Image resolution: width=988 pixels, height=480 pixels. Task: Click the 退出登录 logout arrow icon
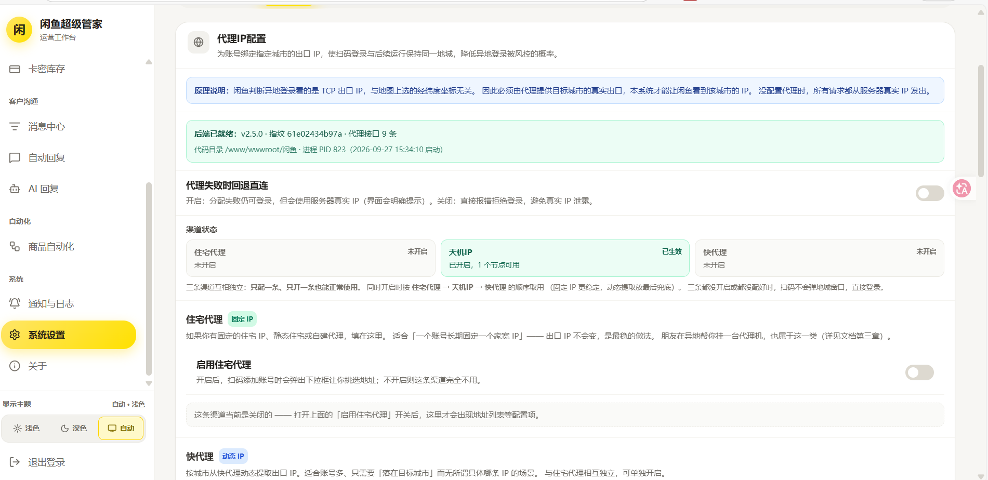[x=15, y=462]
